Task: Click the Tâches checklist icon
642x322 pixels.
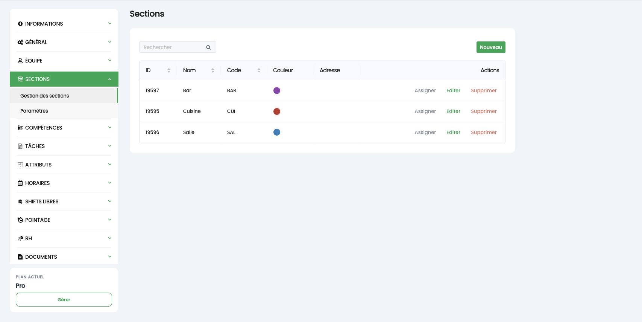Action: (20, 146)
